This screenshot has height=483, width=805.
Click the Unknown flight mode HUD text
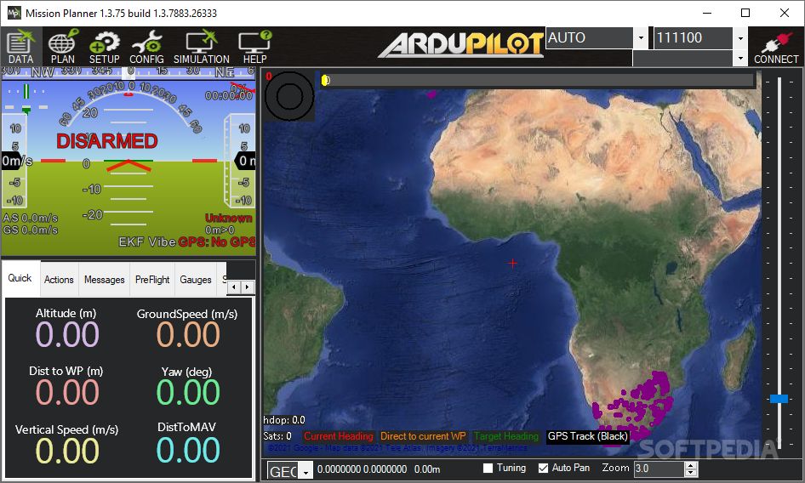point(229,219)
